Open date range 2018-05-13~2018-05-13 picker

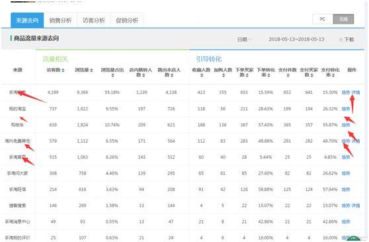click(x=296, y=39)
